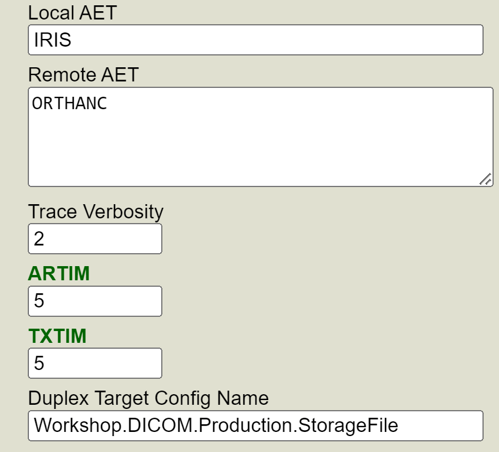Click the number 5 under ARTIM
Screen dimensions: 499x452
click(x=39, y=301)
